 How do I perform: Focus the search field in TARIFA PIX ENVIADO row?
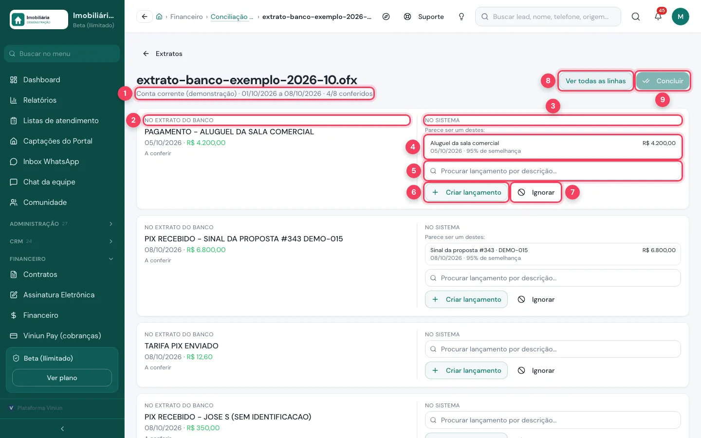(x=553, y=349)
